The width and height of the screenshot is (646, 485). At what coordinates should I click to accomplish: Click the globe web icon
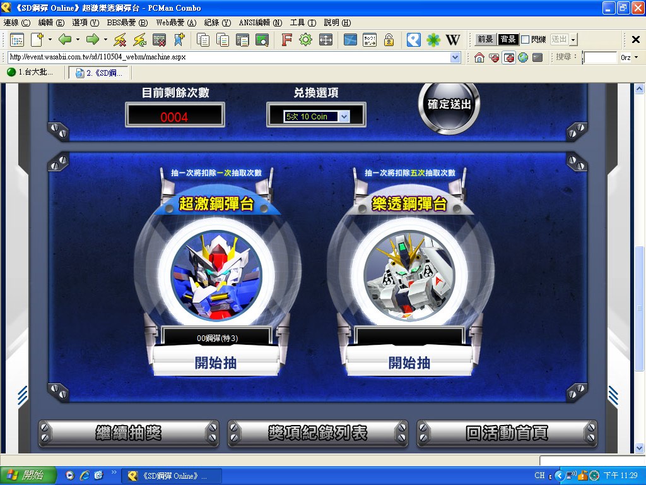523,57
